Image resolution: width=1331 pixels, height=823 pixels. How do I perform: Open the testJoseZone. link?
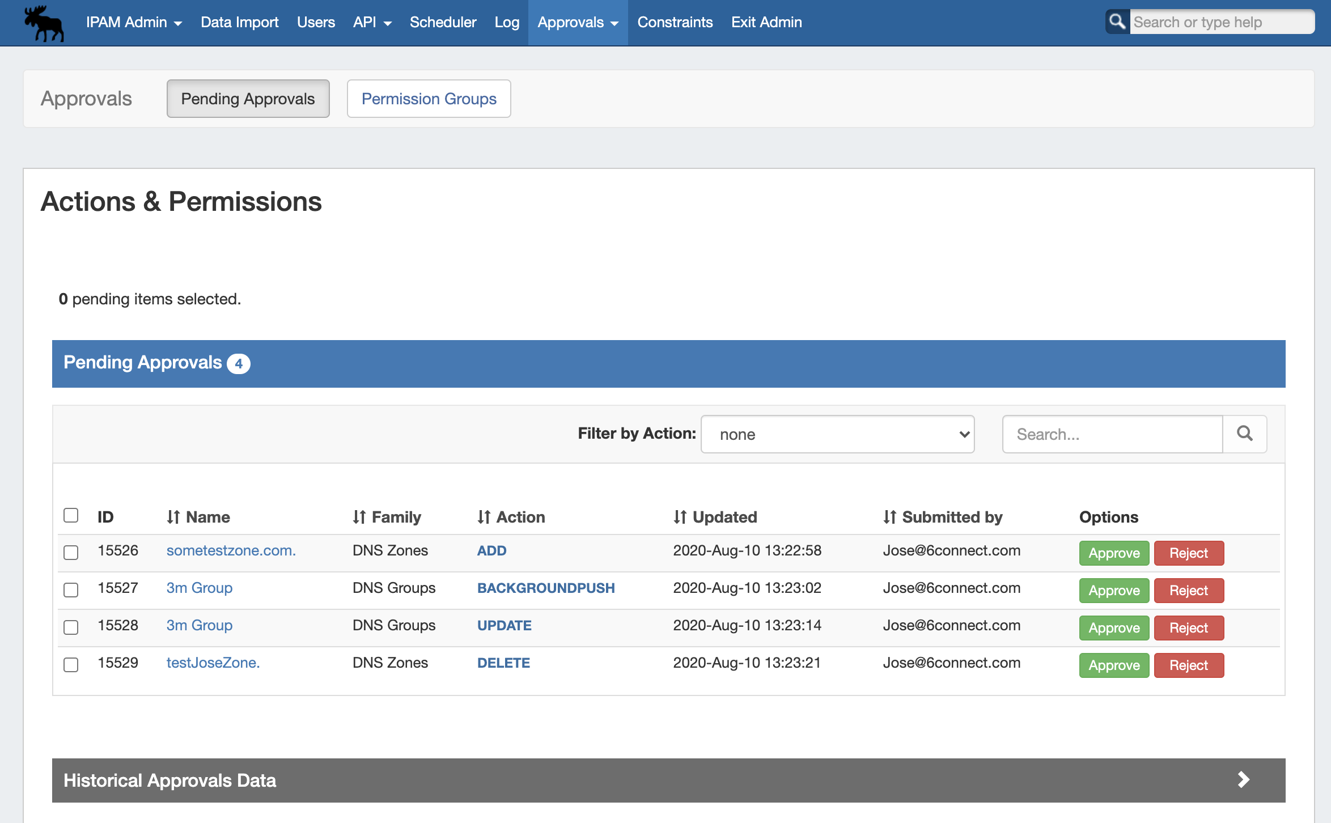click(213, 663)
